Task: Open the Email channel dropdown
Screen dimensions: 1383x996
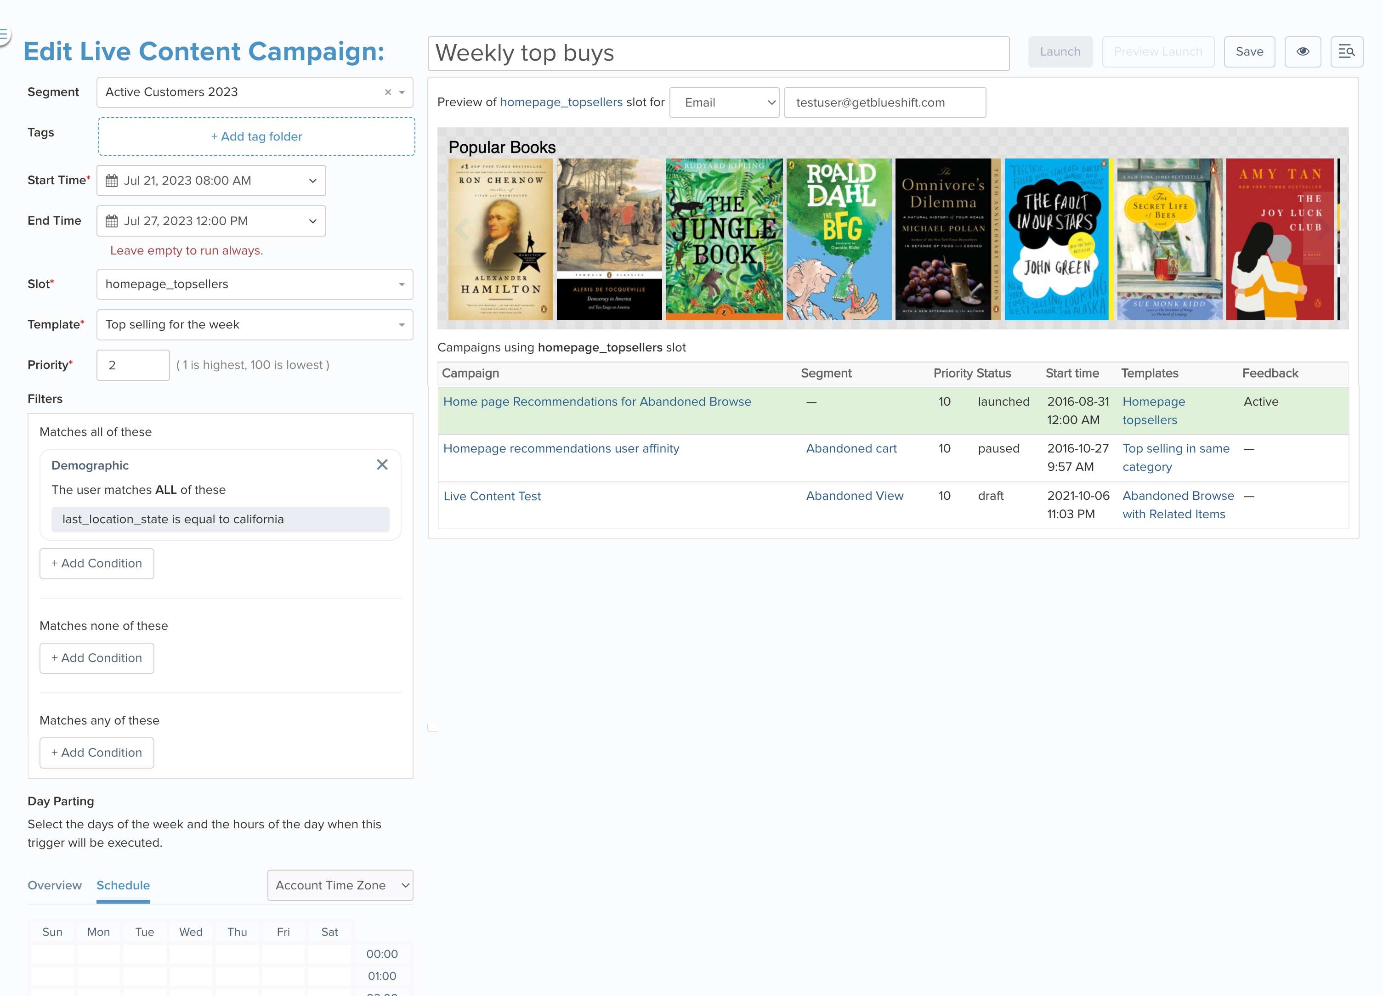Action: [x=725, y=102]
